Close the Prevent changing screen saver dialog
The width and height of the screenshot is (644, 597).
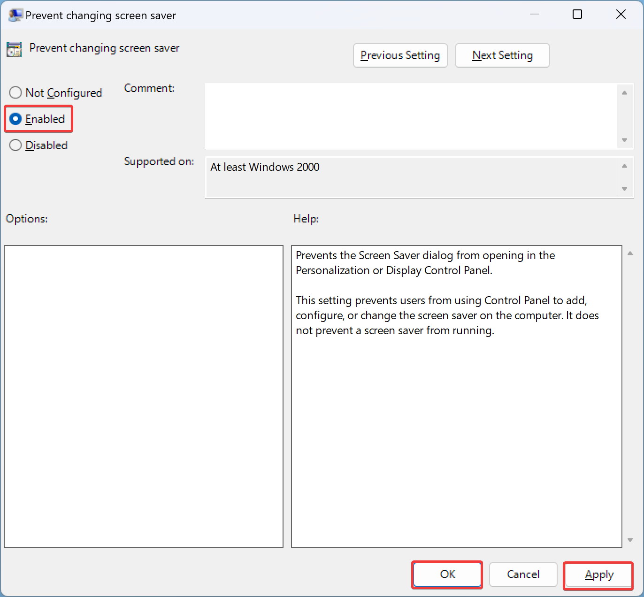tap(621, 15)
